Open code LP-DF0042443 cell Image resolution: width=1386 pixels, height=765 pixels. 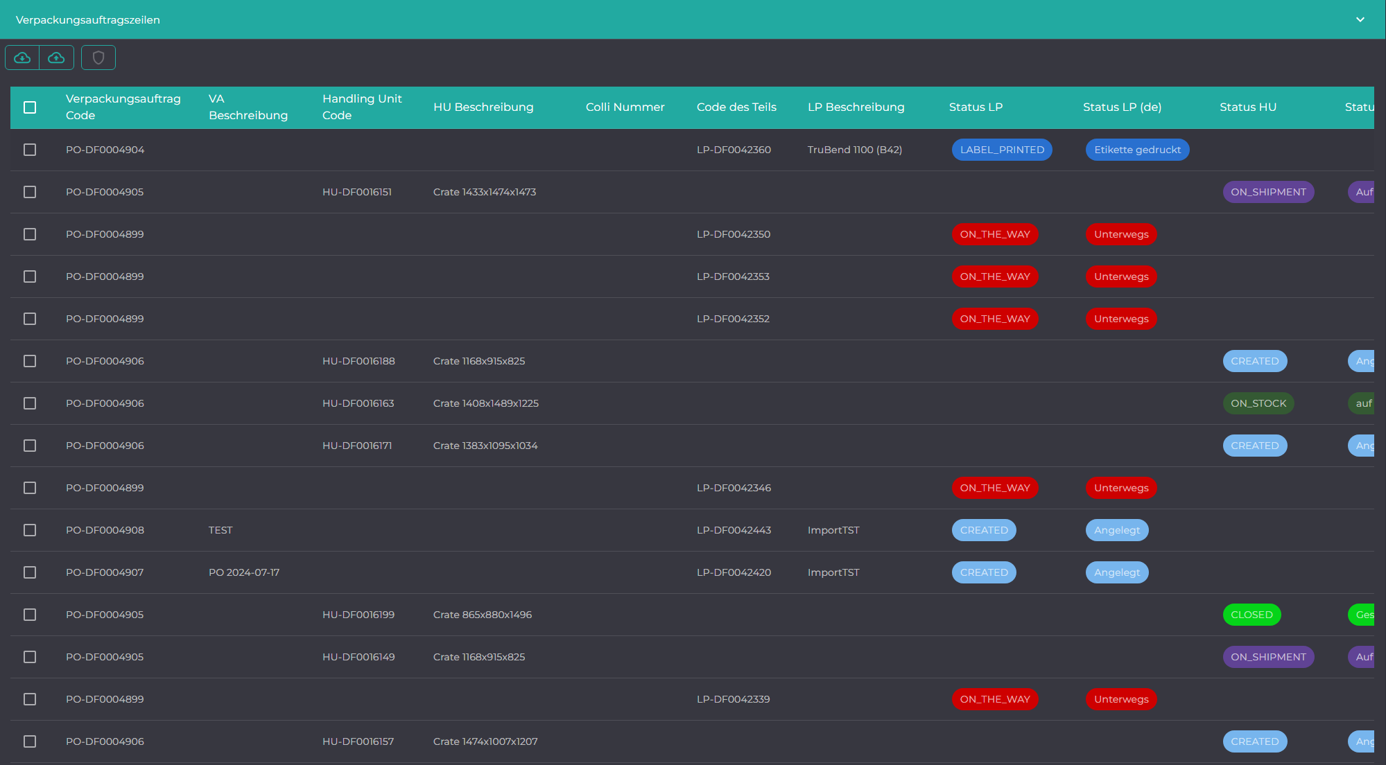734,530
